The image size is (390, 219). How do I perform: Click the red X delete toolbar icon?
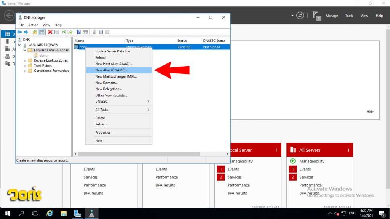50,32
